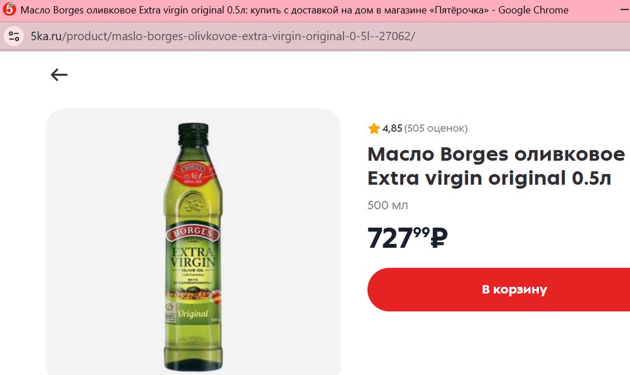Click the ruble currency symbol

click(x=439, y=239)
